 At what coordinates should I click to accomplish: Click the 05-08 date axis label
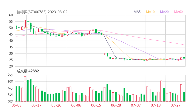coord(17,105)
